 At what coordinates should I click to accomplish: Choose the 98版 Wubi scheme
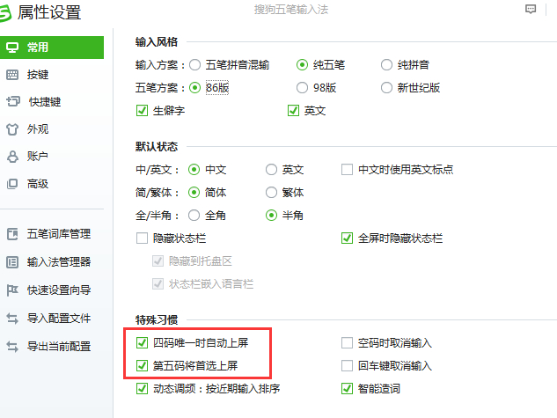(x=302, y=88)
